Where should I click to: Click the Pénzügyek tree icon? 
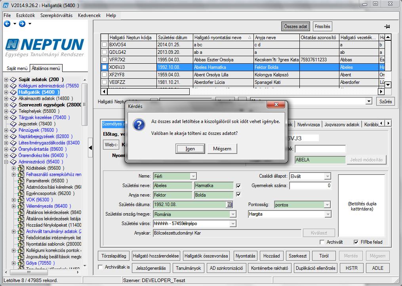13,130
